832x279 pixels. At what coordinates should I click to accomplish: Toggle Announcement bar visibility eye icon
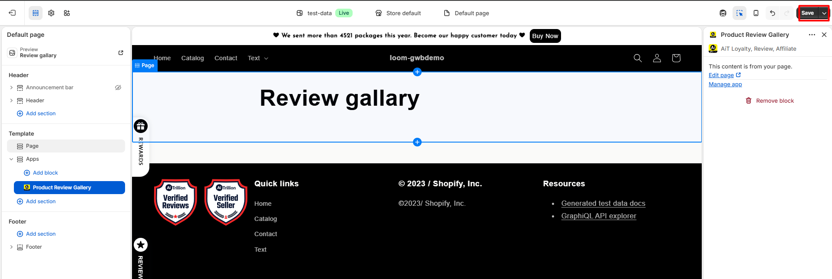coord(118,88)
